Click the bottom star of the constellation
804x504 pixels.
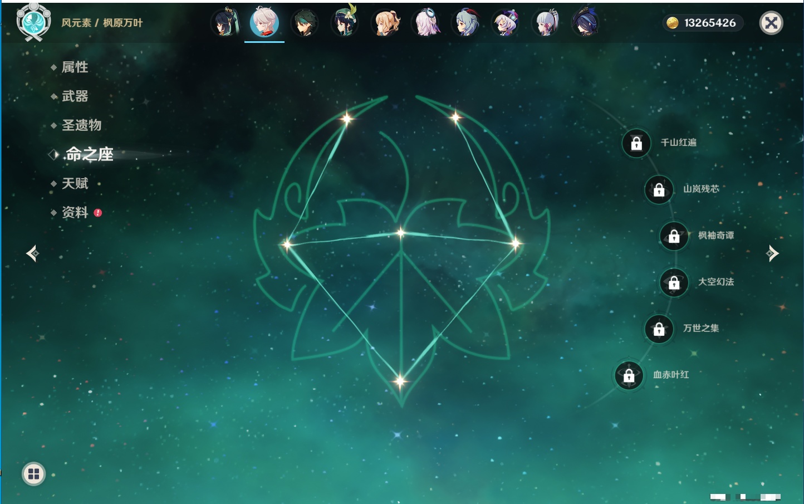click(400, 381)
